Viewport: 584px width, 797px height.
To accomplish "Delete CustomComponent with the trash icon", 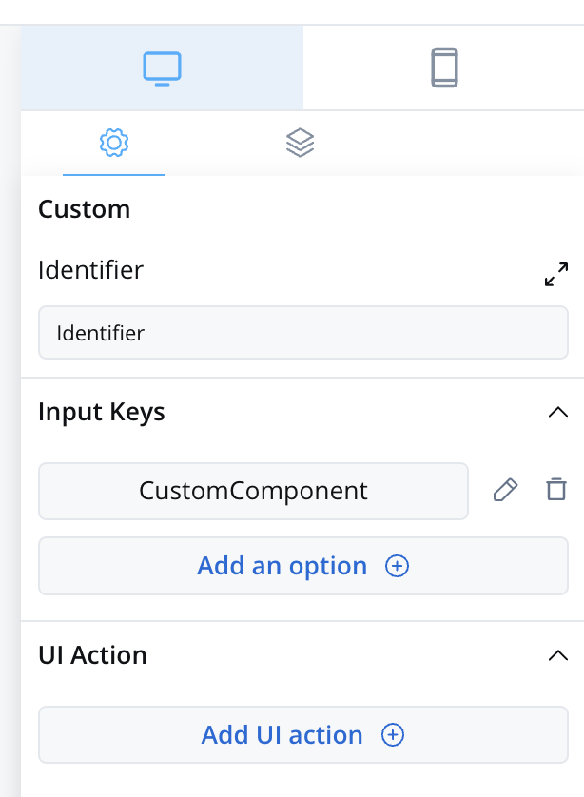I will tap(556, 490).
